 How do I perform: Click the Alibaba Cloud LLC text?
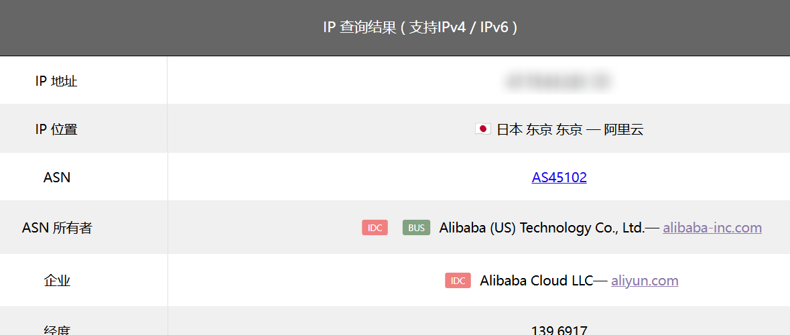[x=537, y=281]
